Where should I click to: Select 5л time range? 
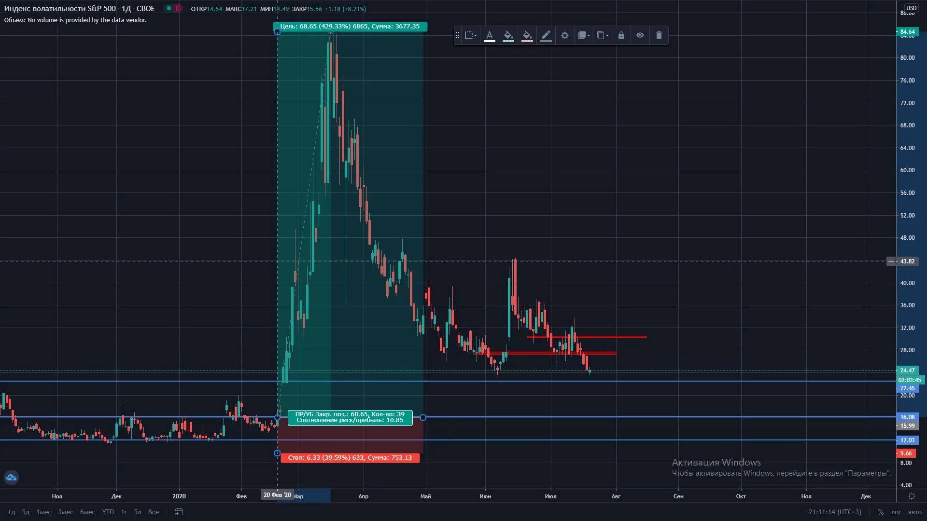point(138,512)
